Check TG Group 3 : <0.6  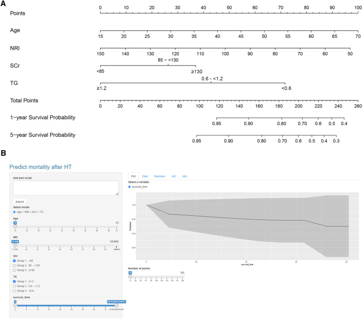click(x=15, y=291)
